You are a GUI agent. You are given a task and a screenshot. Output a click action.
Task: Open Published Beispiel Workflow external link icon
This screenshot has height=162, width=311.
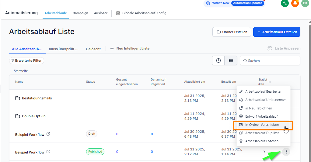[x=48, y=152]
